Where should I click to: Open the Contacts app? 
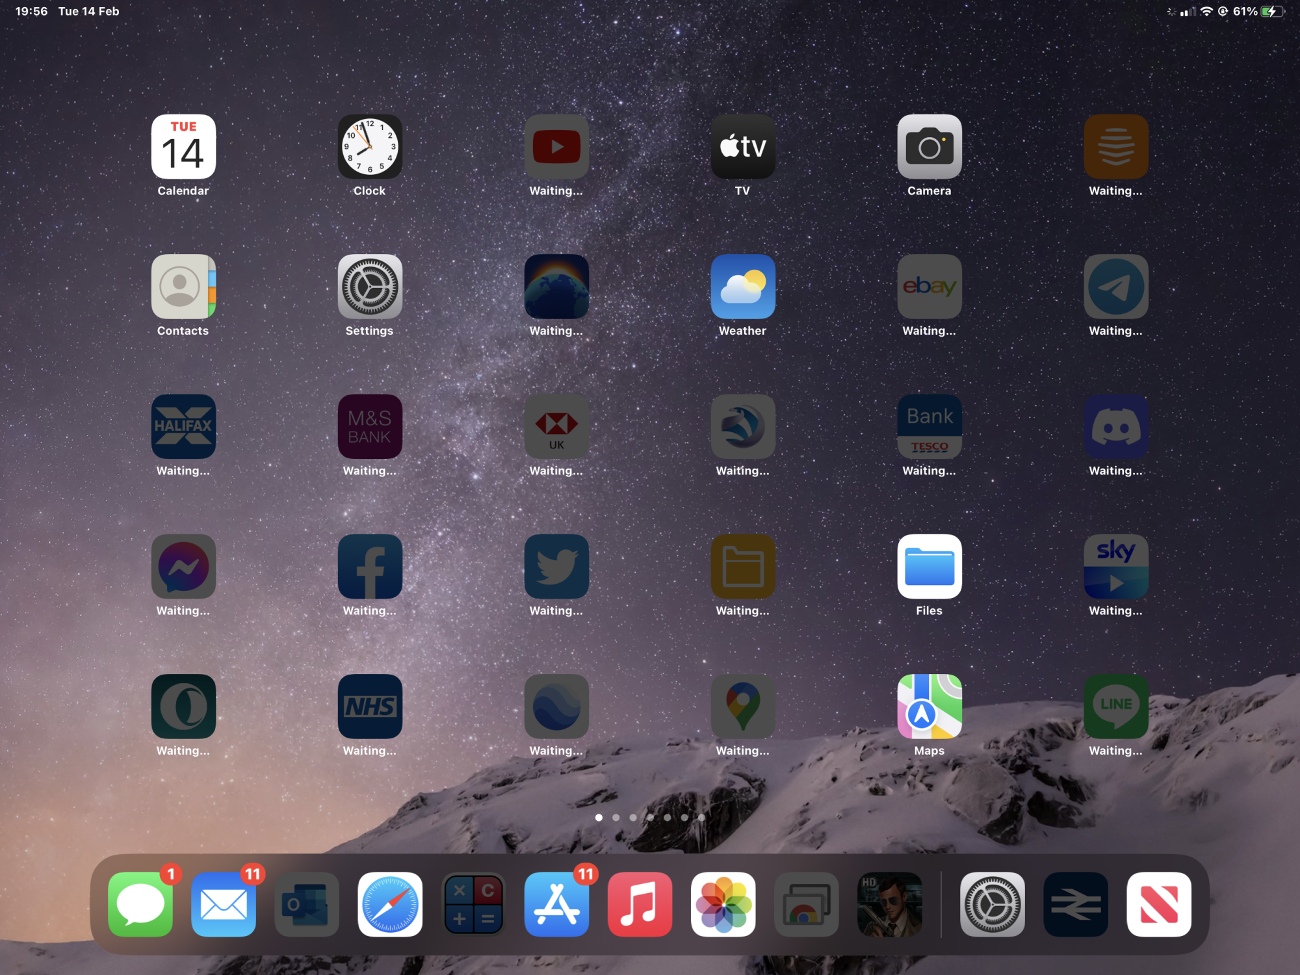click(x=183, y=287)
